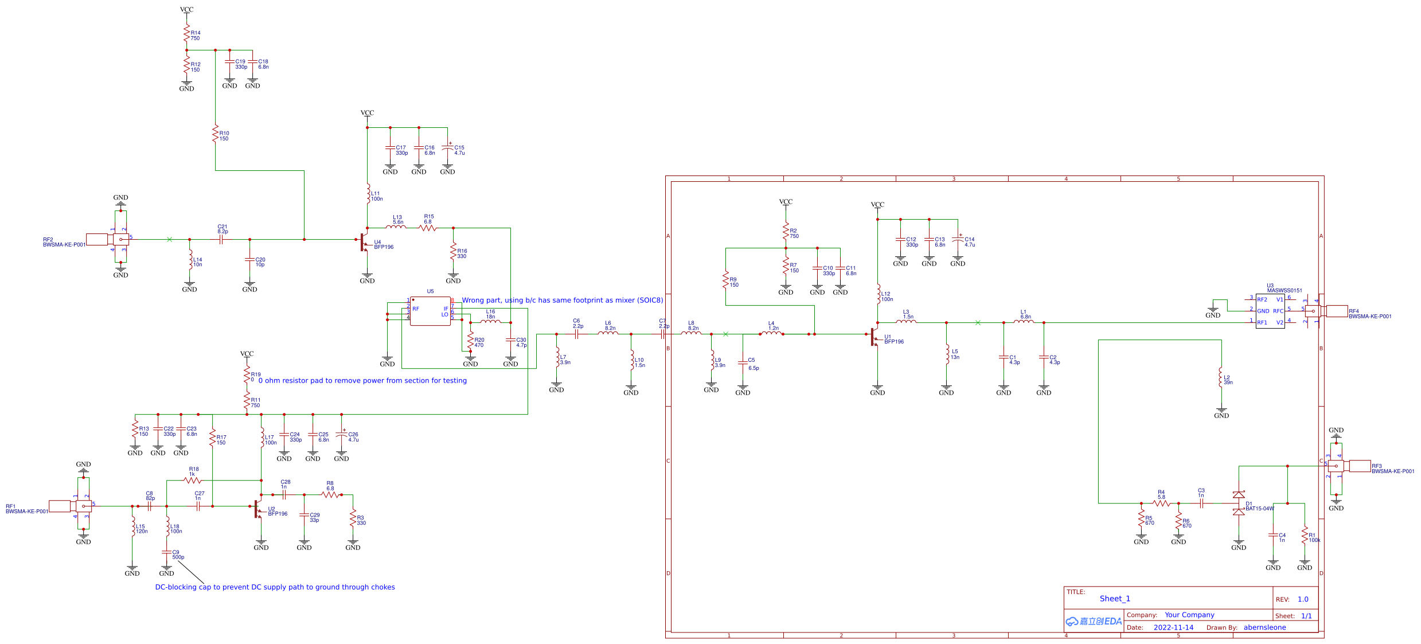Select the L16 18n inductor symbol
1421x644 pixels.
click(490, 322)
